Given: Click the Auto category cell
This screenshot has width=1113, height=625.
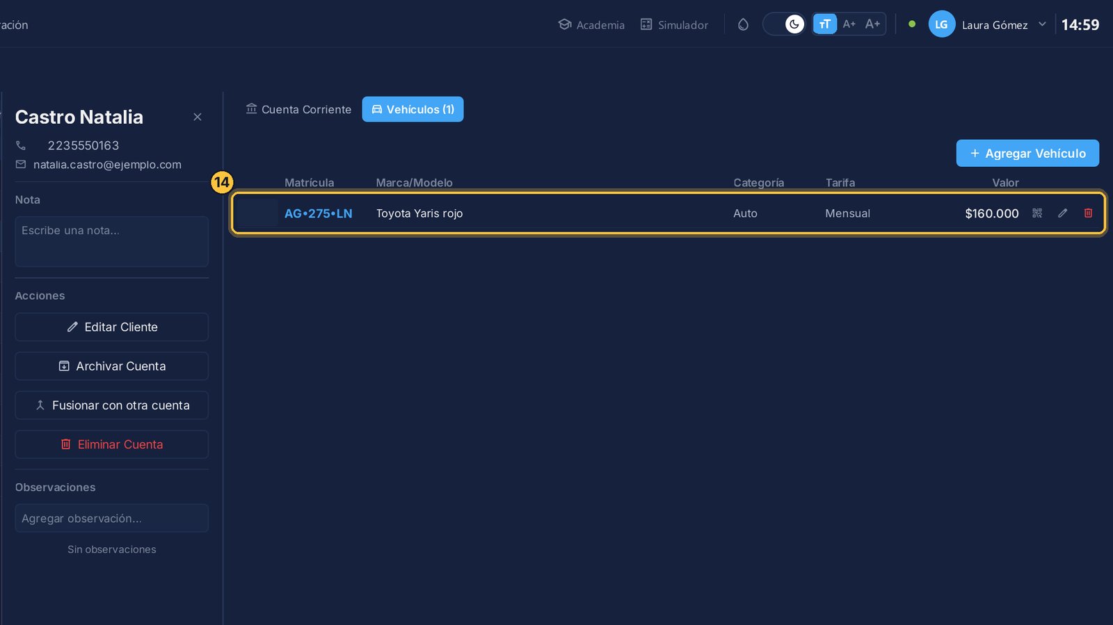Looking at the screenshot, I should click(x=745, y=213).
